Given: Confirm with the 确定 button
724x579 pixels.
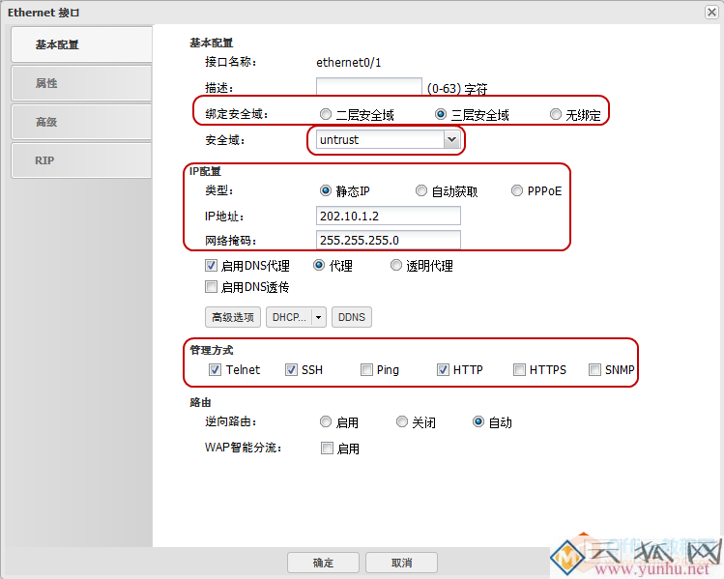Looking at the screenshot, I should pos(323,563).
